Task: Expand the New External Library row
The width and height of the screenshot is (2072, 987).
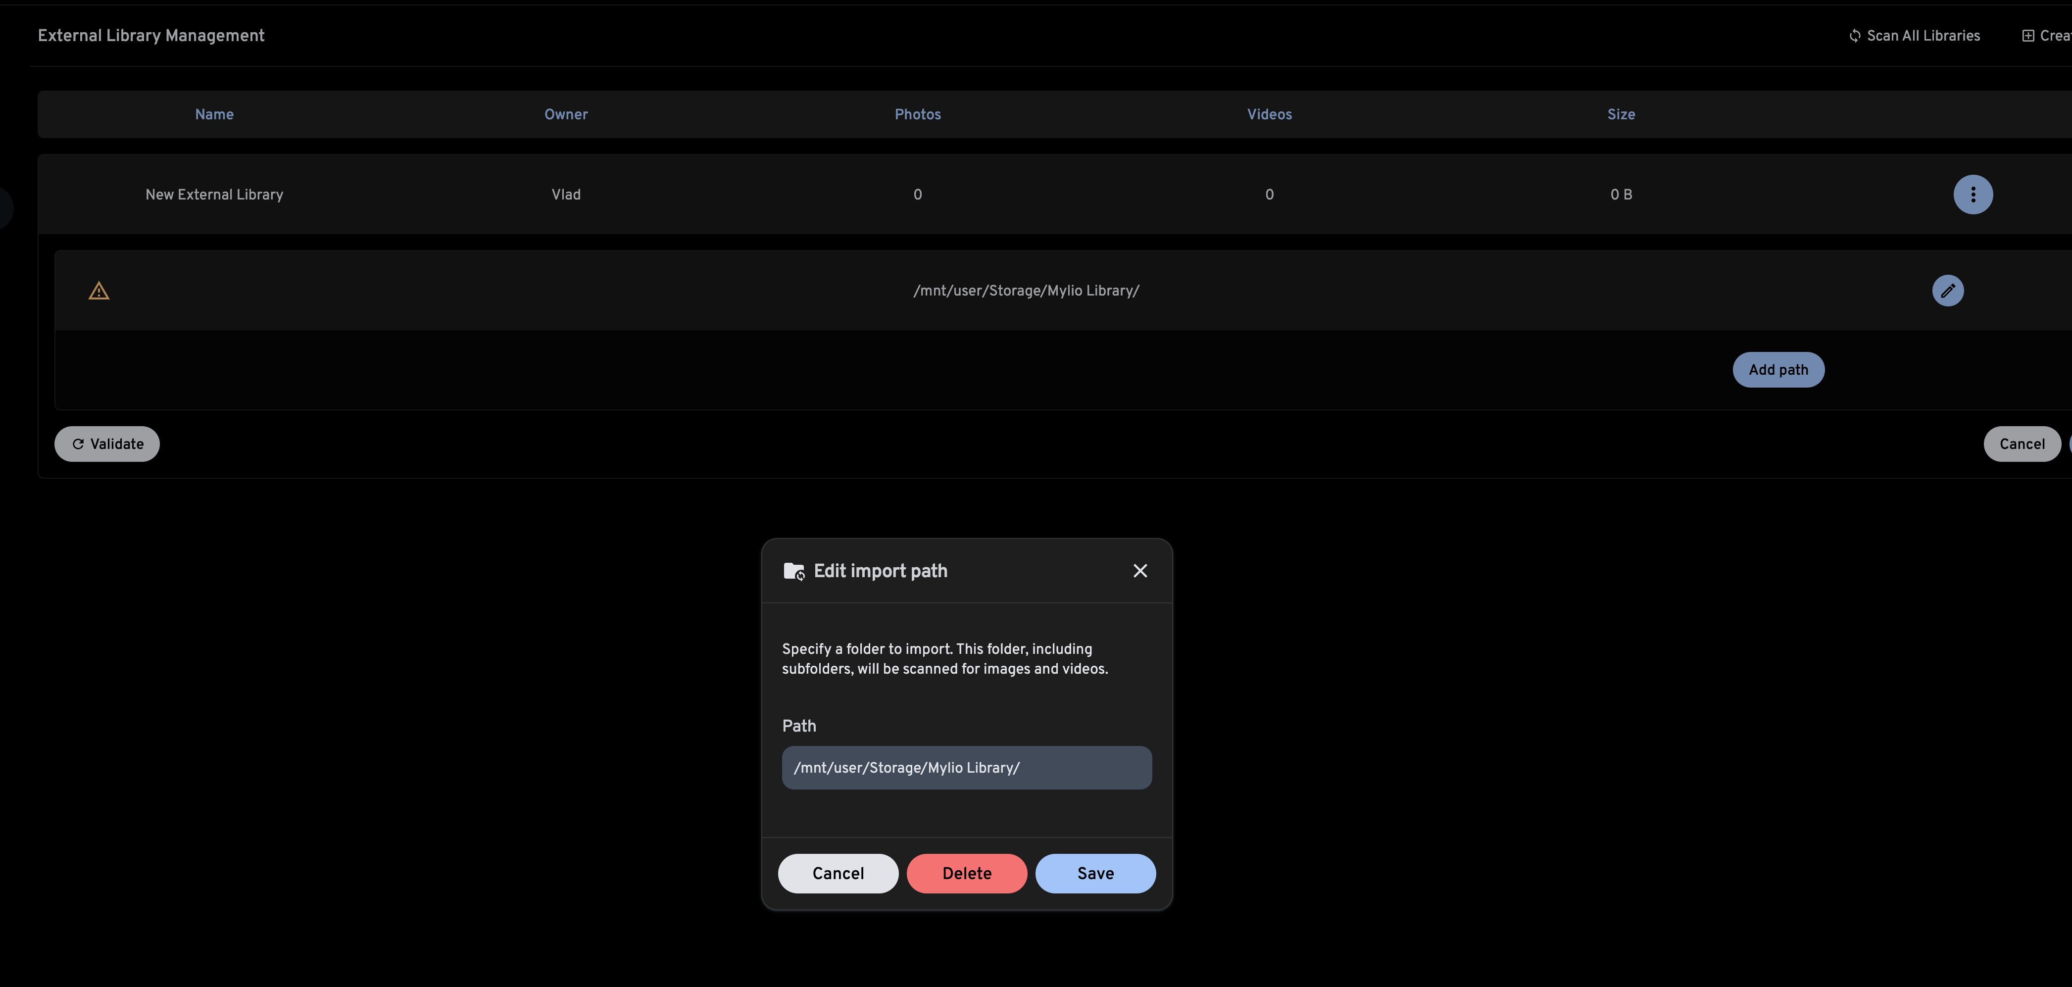Action: pyautogui.click(x=214, y=195)
